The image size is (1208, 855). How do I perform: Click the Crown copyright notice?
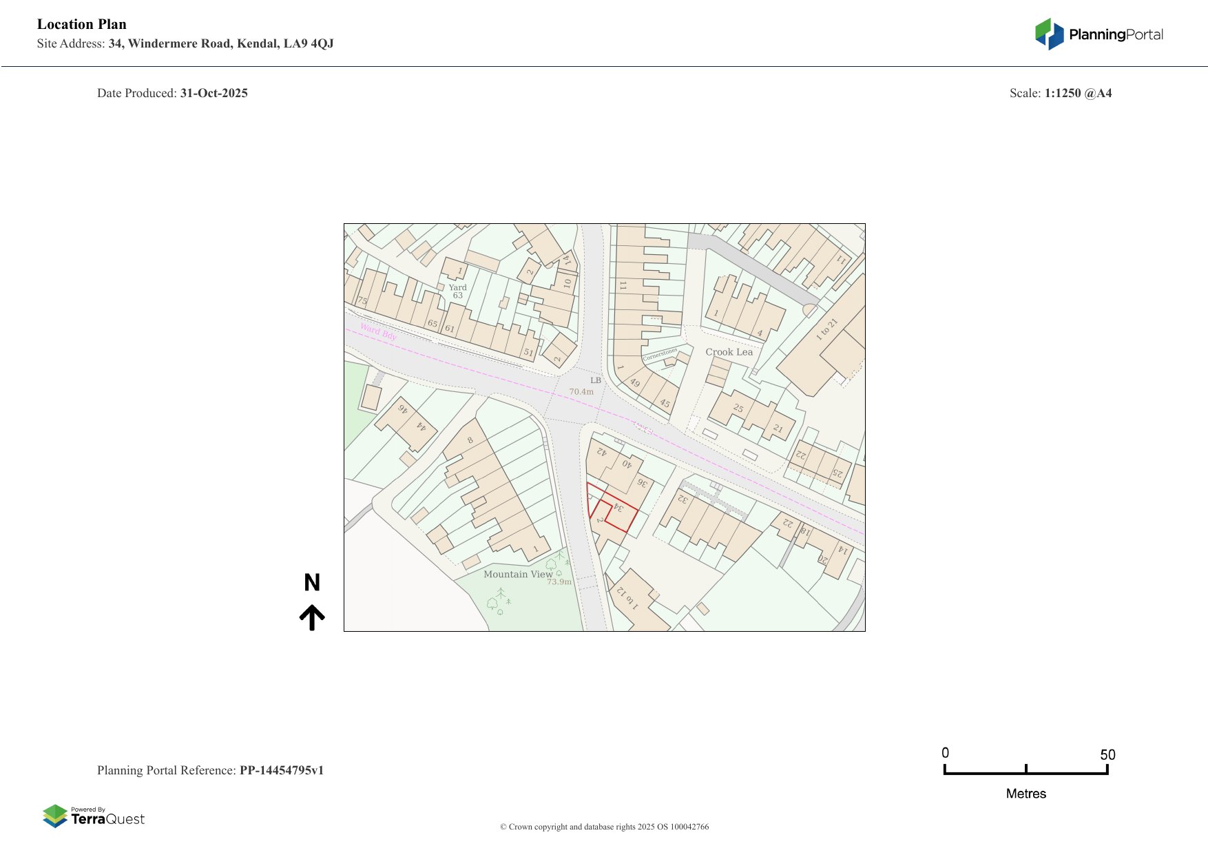tap(604, 827)
